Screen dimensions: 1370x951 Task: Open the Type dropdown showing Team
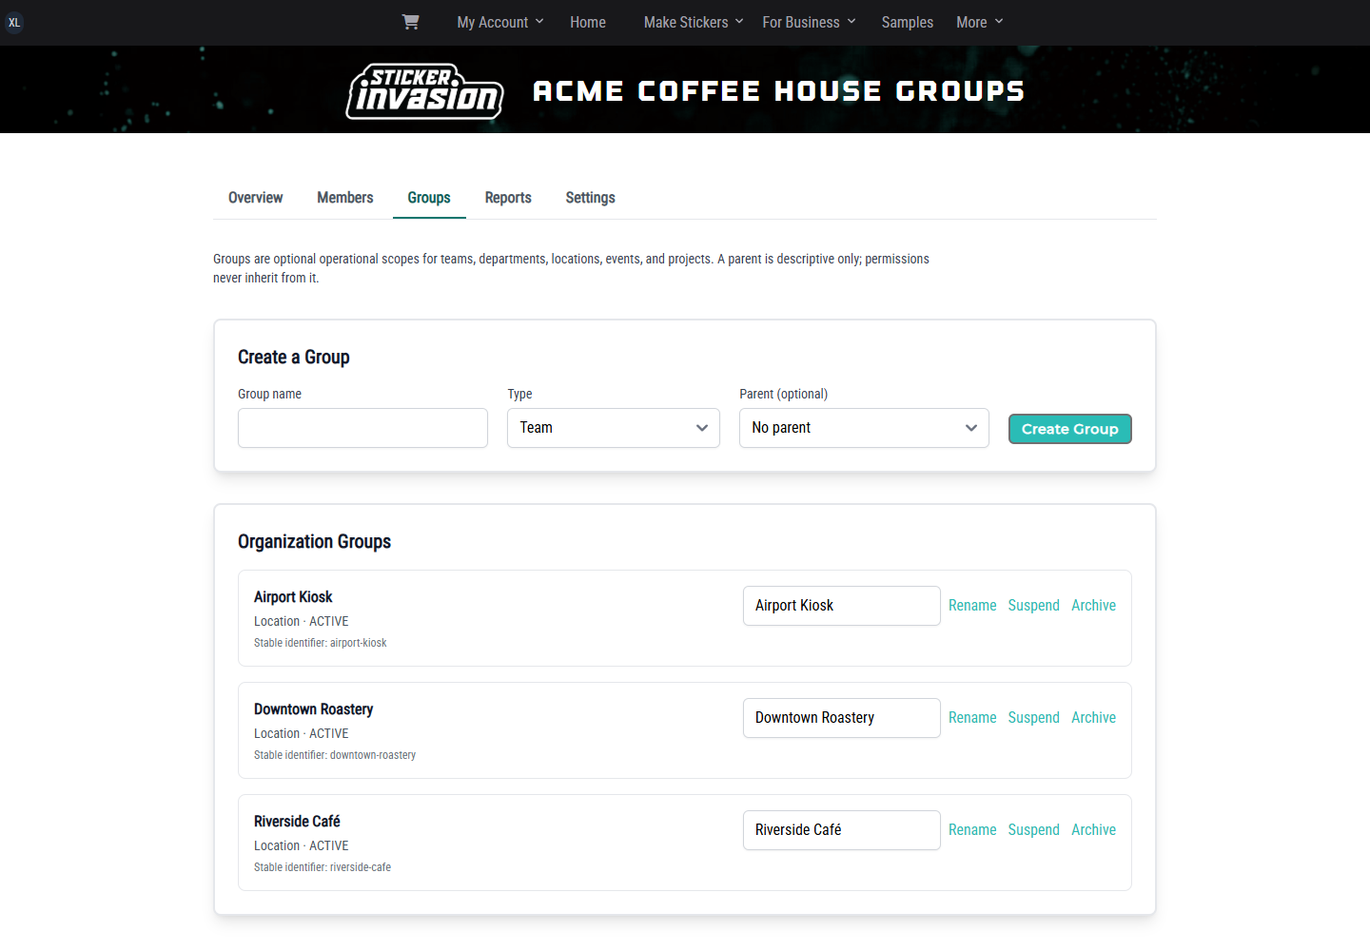click(614, 428)
